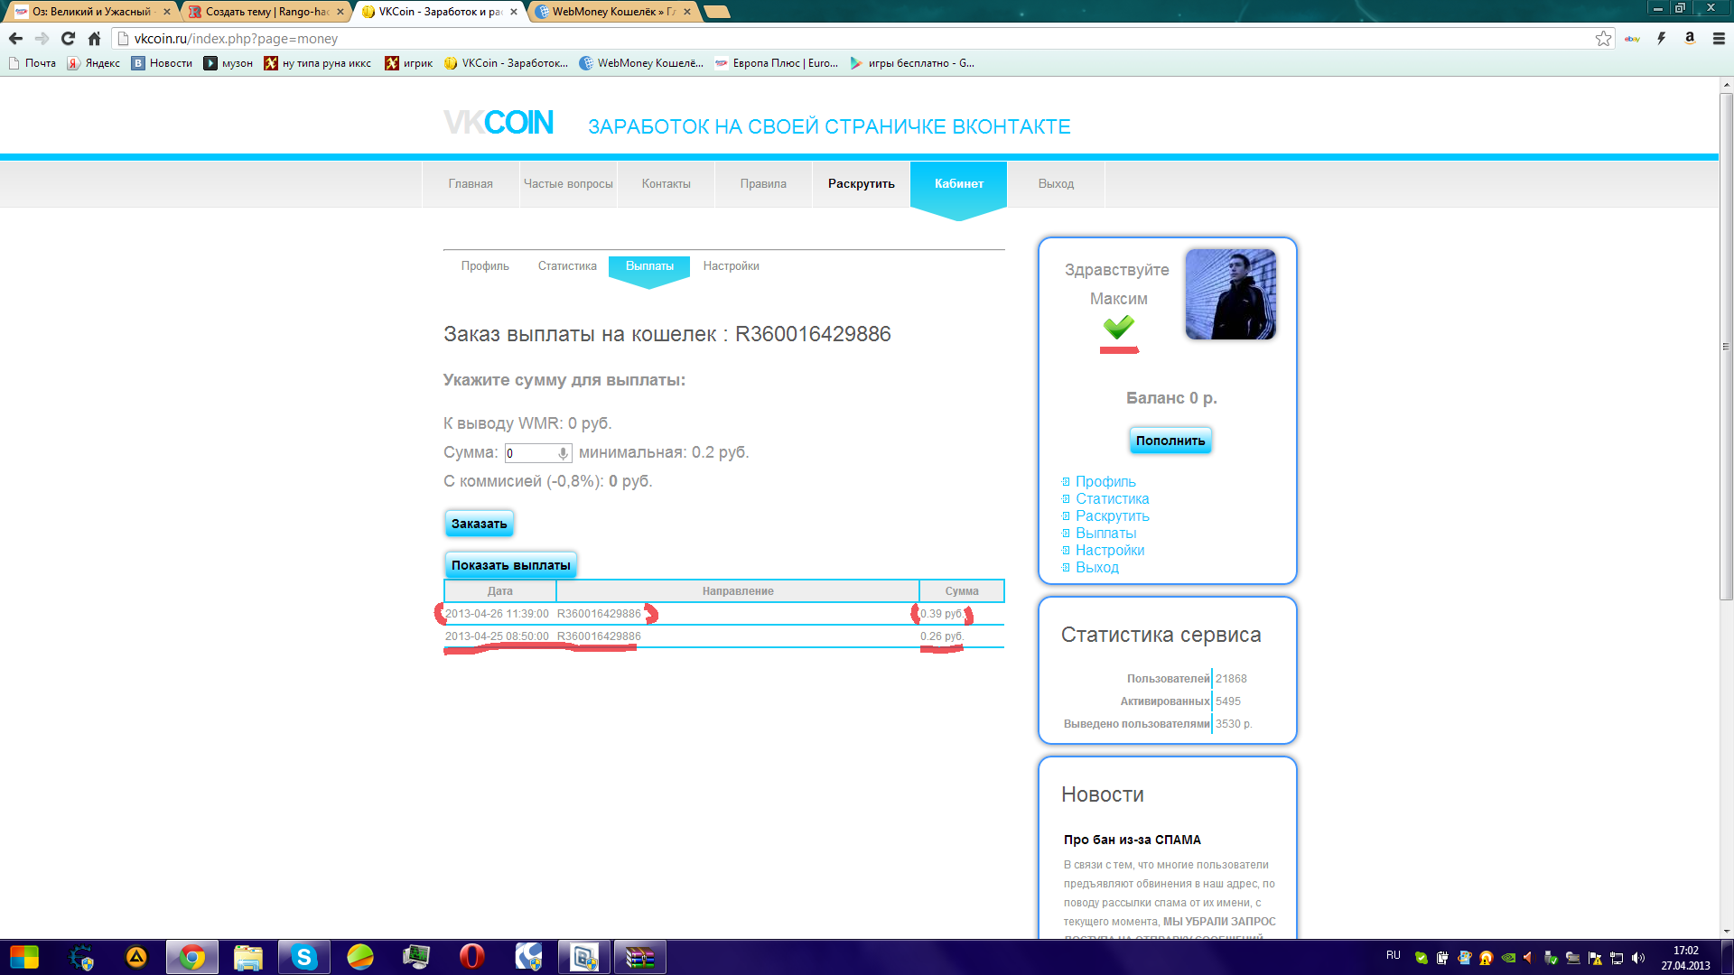Switch to the Статистика sub-tab
The height and width of the screenshot is (975, 1734).
567,266
